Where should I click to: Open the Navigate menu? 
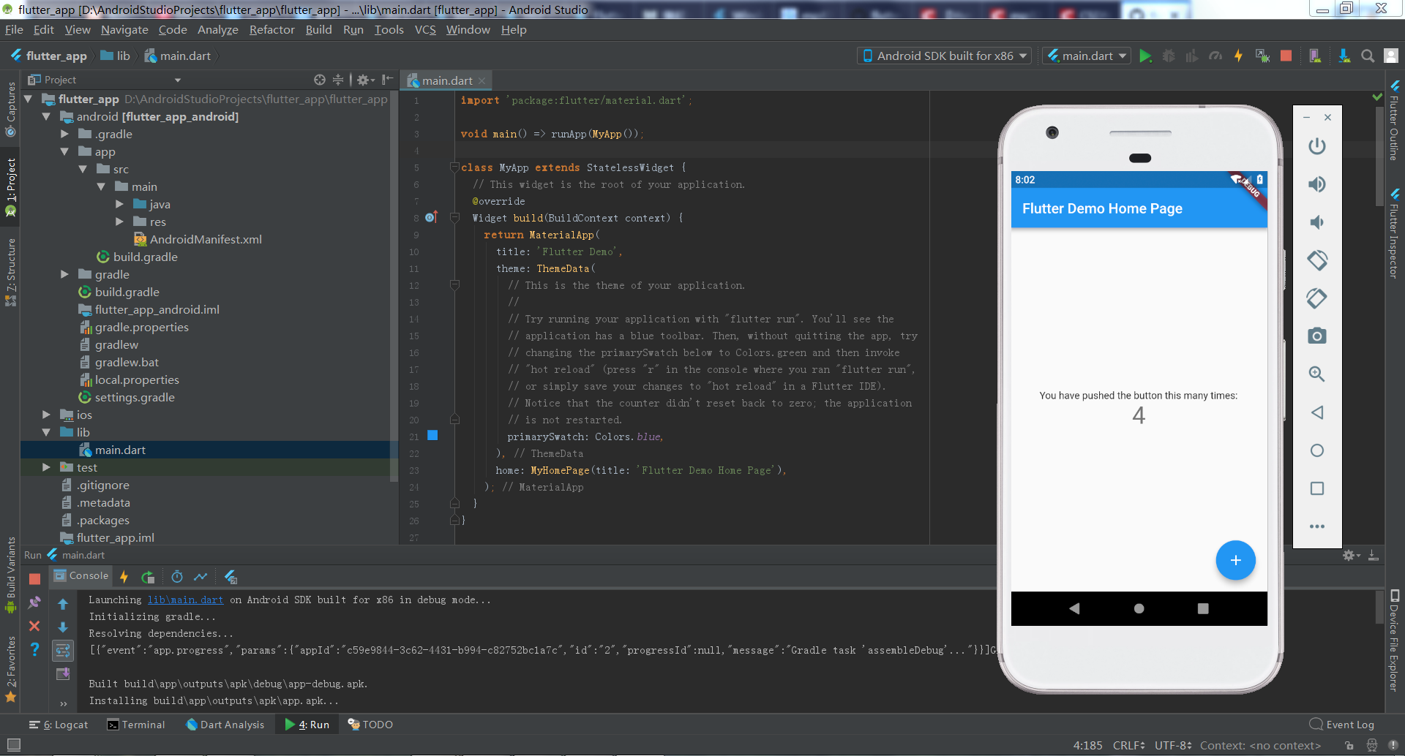click(124, 30)
